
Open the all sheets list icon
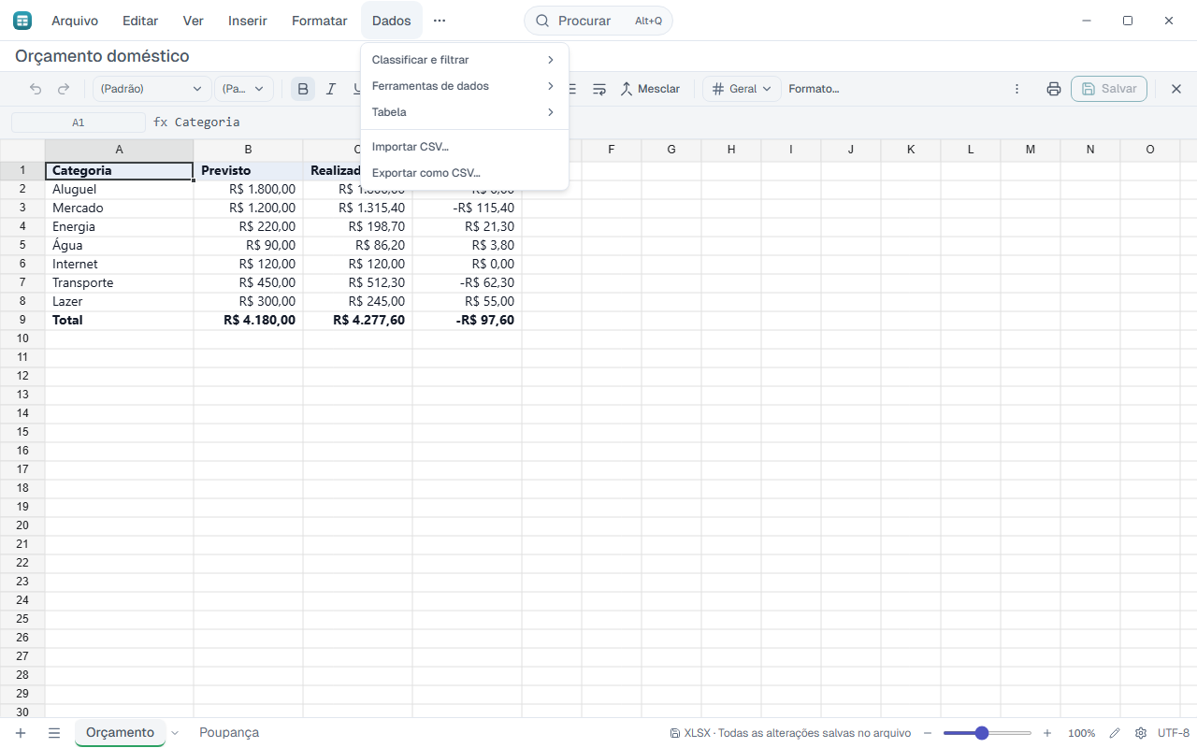click(54, 733)
